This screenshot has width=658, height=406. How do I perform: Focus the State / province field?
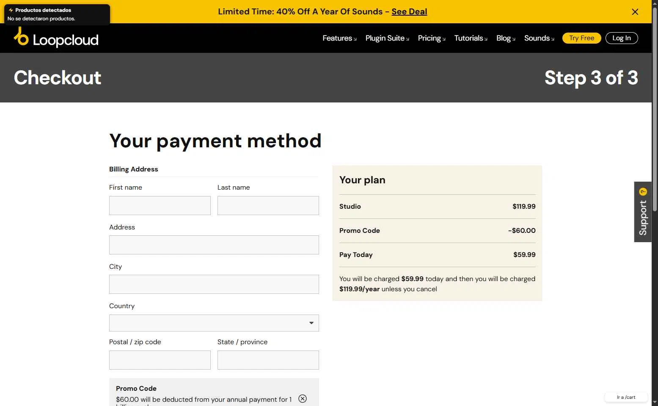tap(268, 360)
